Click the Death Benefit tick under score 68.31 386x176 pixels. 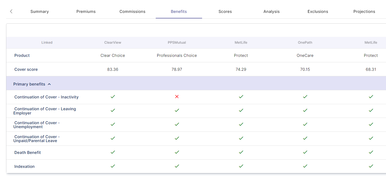[x=371, y=152]
